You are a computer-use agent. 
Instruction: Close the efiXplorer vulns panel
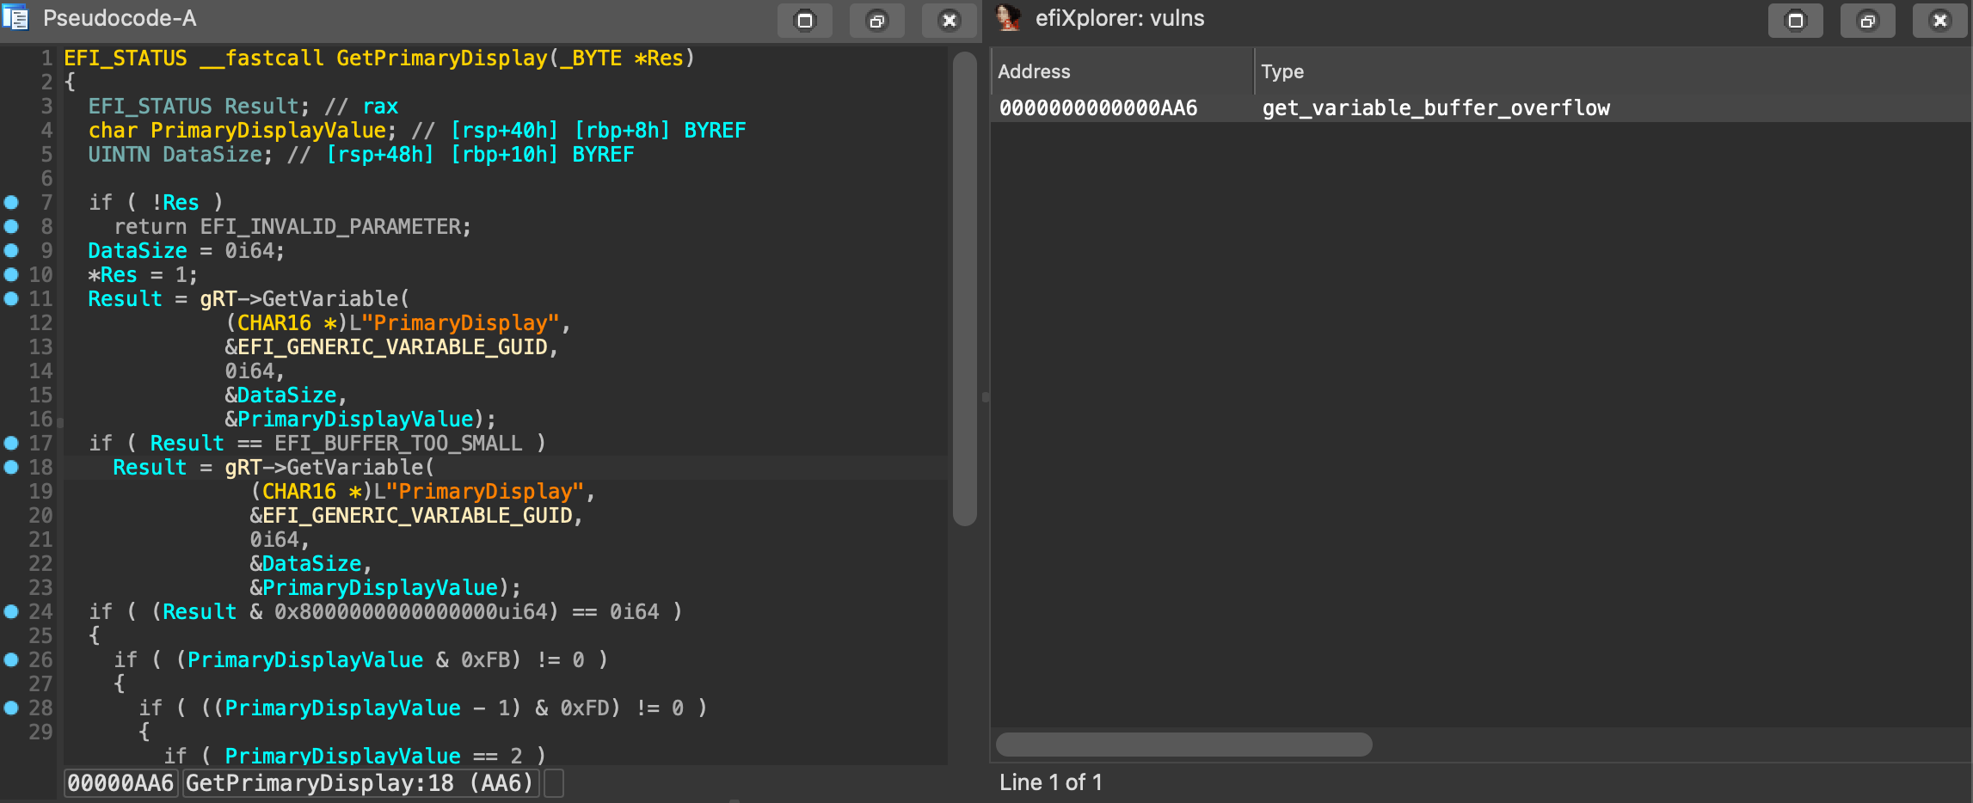1939,21
